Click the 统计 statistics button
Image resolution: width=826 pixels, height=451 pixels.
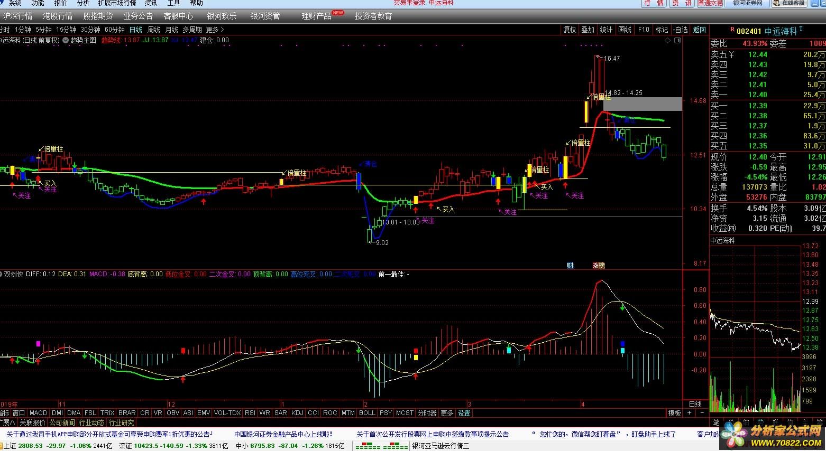(x=607, y=30)
